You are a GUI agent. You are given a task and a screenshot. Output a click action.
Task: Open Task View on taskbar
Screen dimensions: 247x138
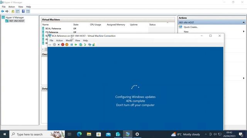tap(69, 134)
